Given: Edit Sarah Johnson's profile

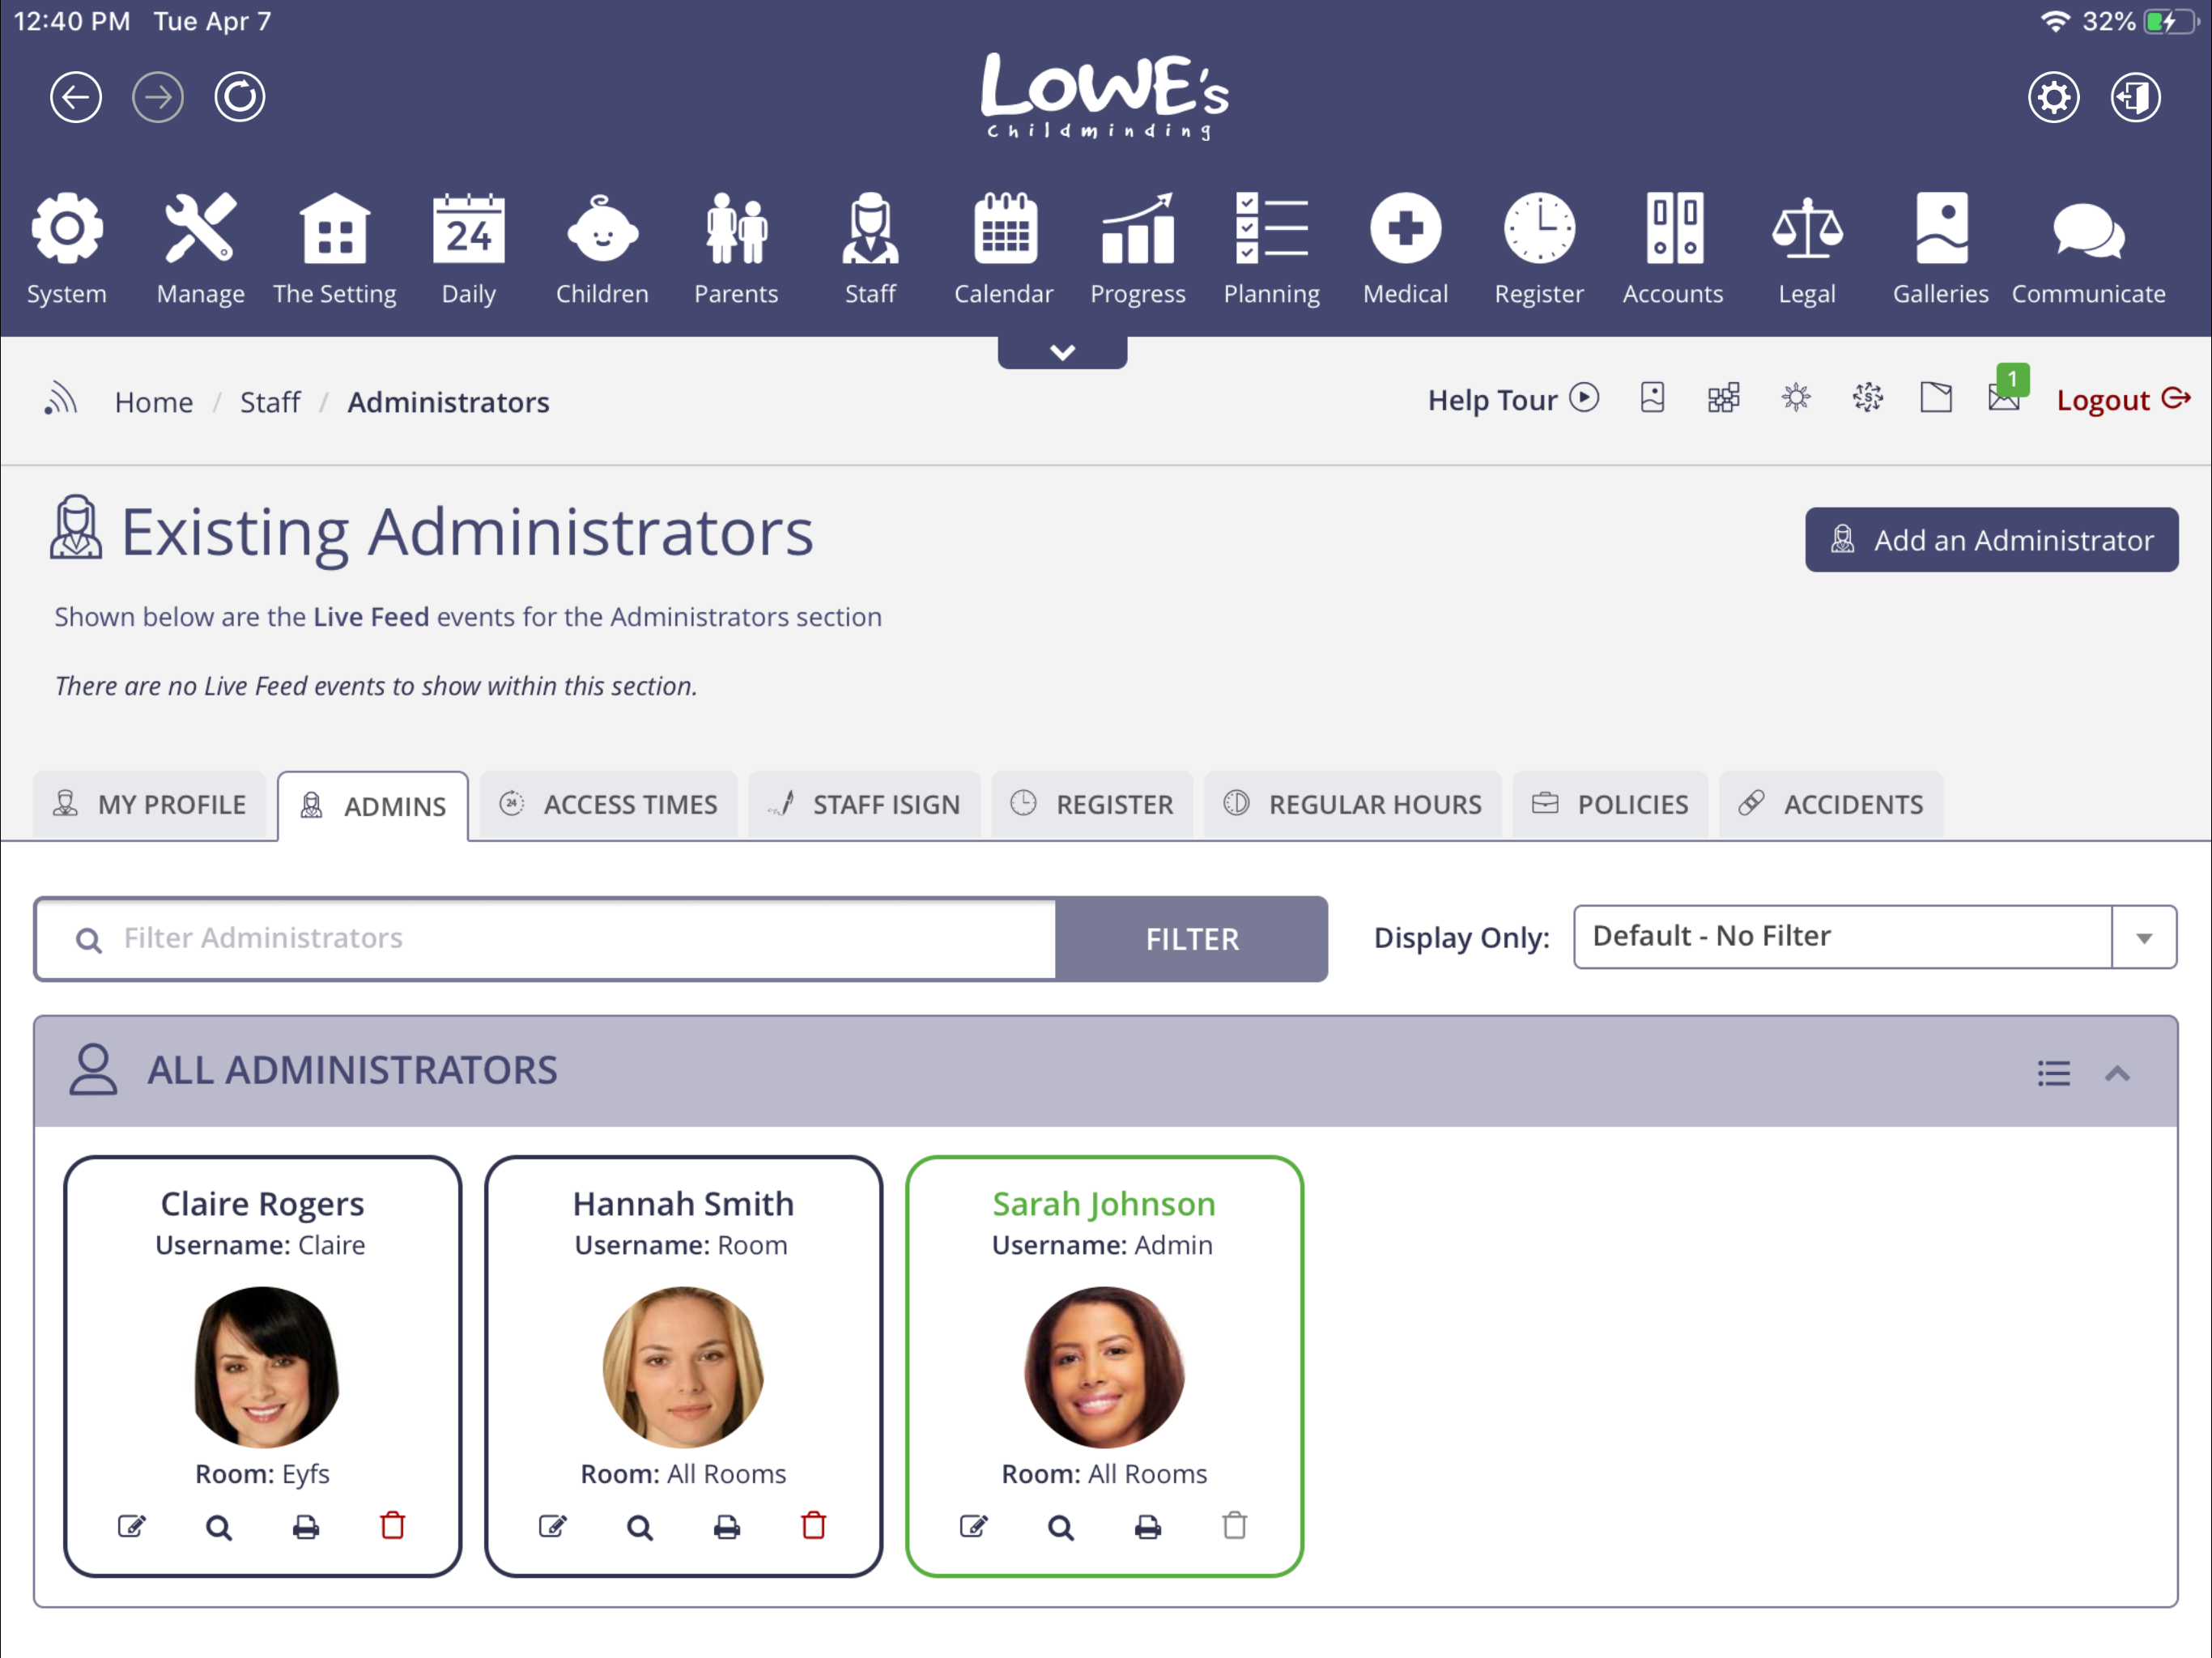Looking at the screenshot, I should [x=973, y=1526].
